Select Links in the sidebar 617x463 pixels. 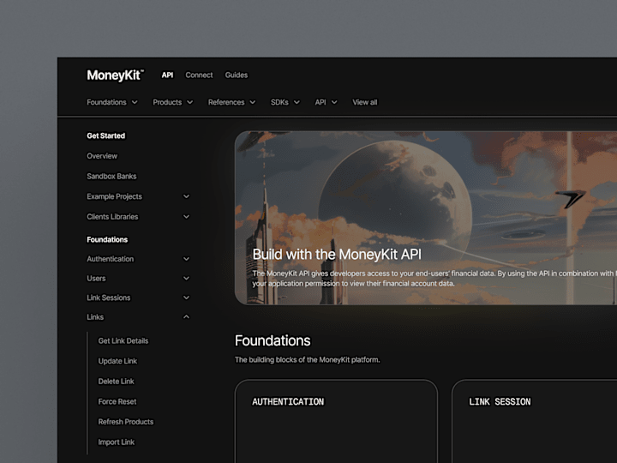coord(95,316)
